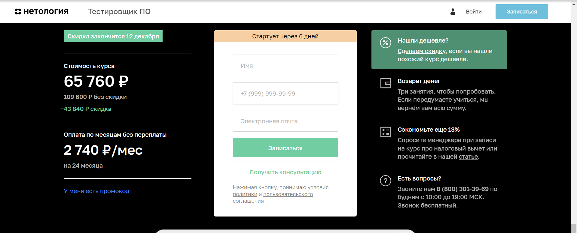The height and width of the screenshot is (233, 577).
Task: Click Сэкономьте еще 13% heading
Action: [x=429, y=130]
